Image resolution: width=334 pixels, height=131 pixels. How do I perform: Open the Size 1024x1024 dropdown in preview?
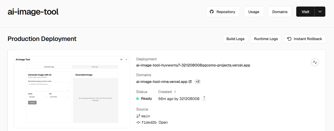pyautogui.click(x=59, y=97)
